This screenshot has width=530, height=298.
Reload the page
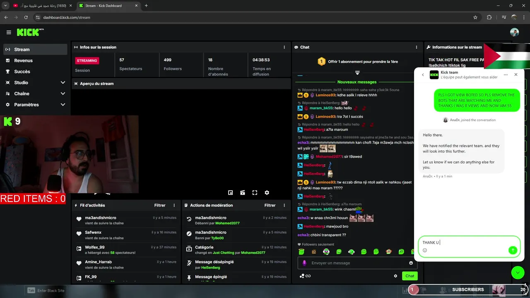(26, 17)
